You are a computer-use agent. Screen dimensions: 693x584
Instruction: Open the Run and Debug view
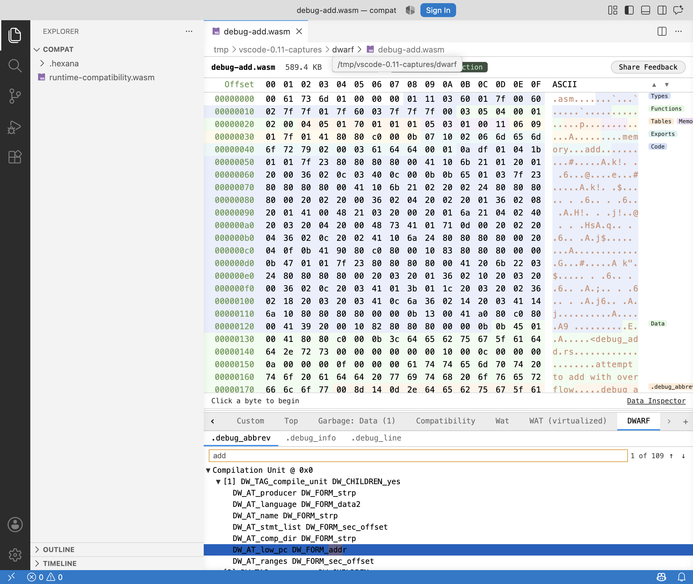pos(15,127)
